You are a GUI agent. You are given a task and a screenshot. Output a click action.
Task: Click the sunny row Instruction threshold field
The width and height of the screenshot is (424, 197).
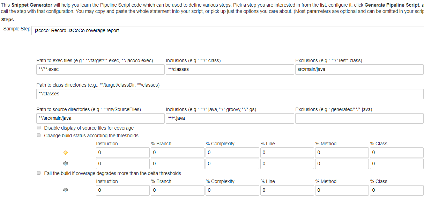point(122,153)
